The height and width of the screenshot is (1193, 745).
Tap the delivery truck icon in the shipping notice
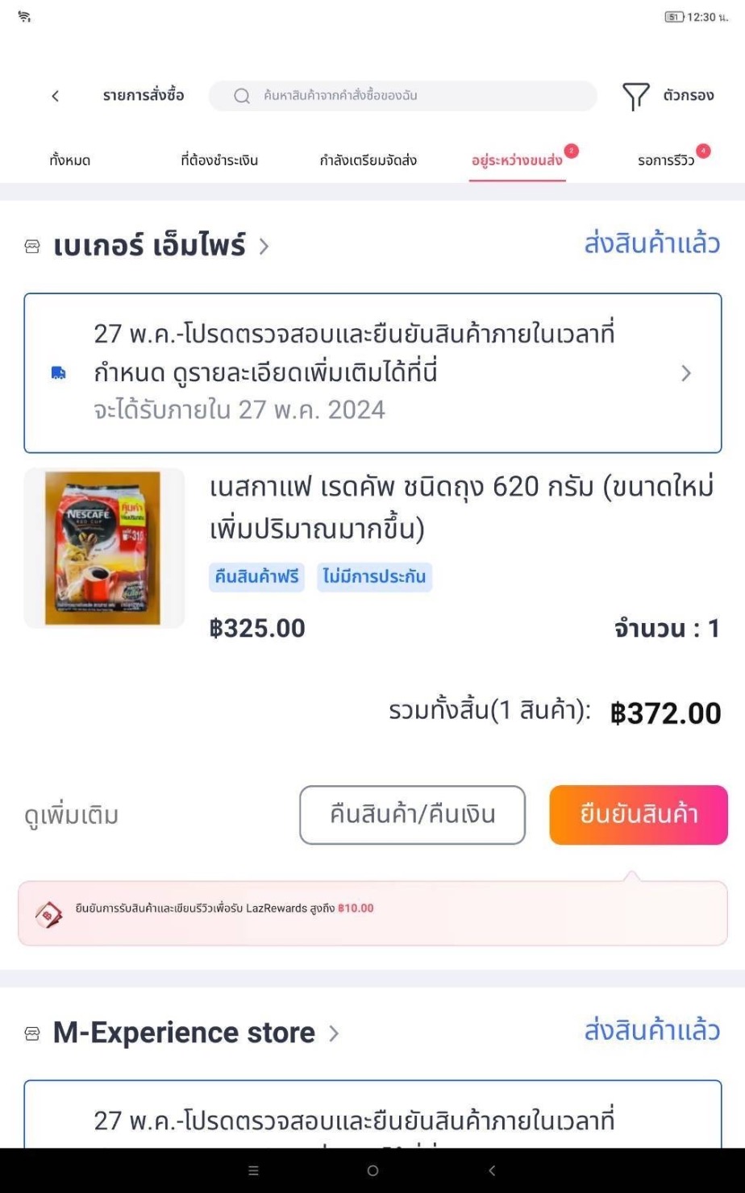pos(59,373)
